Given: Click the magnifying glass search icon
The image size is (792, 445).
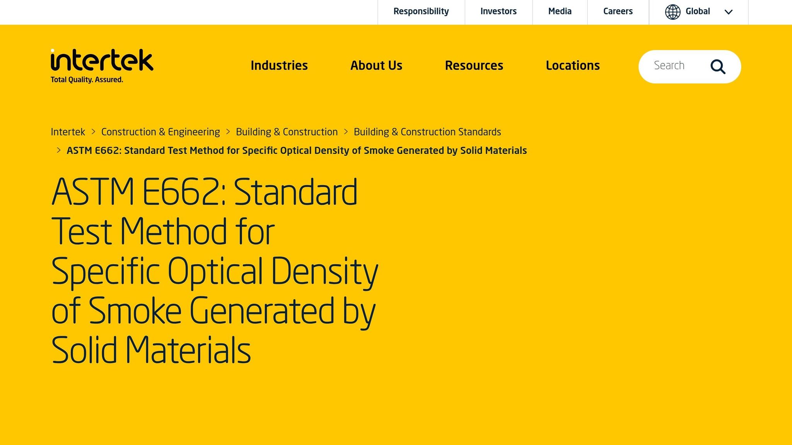Looking at the screenshot, I should (x=718, y=66).
